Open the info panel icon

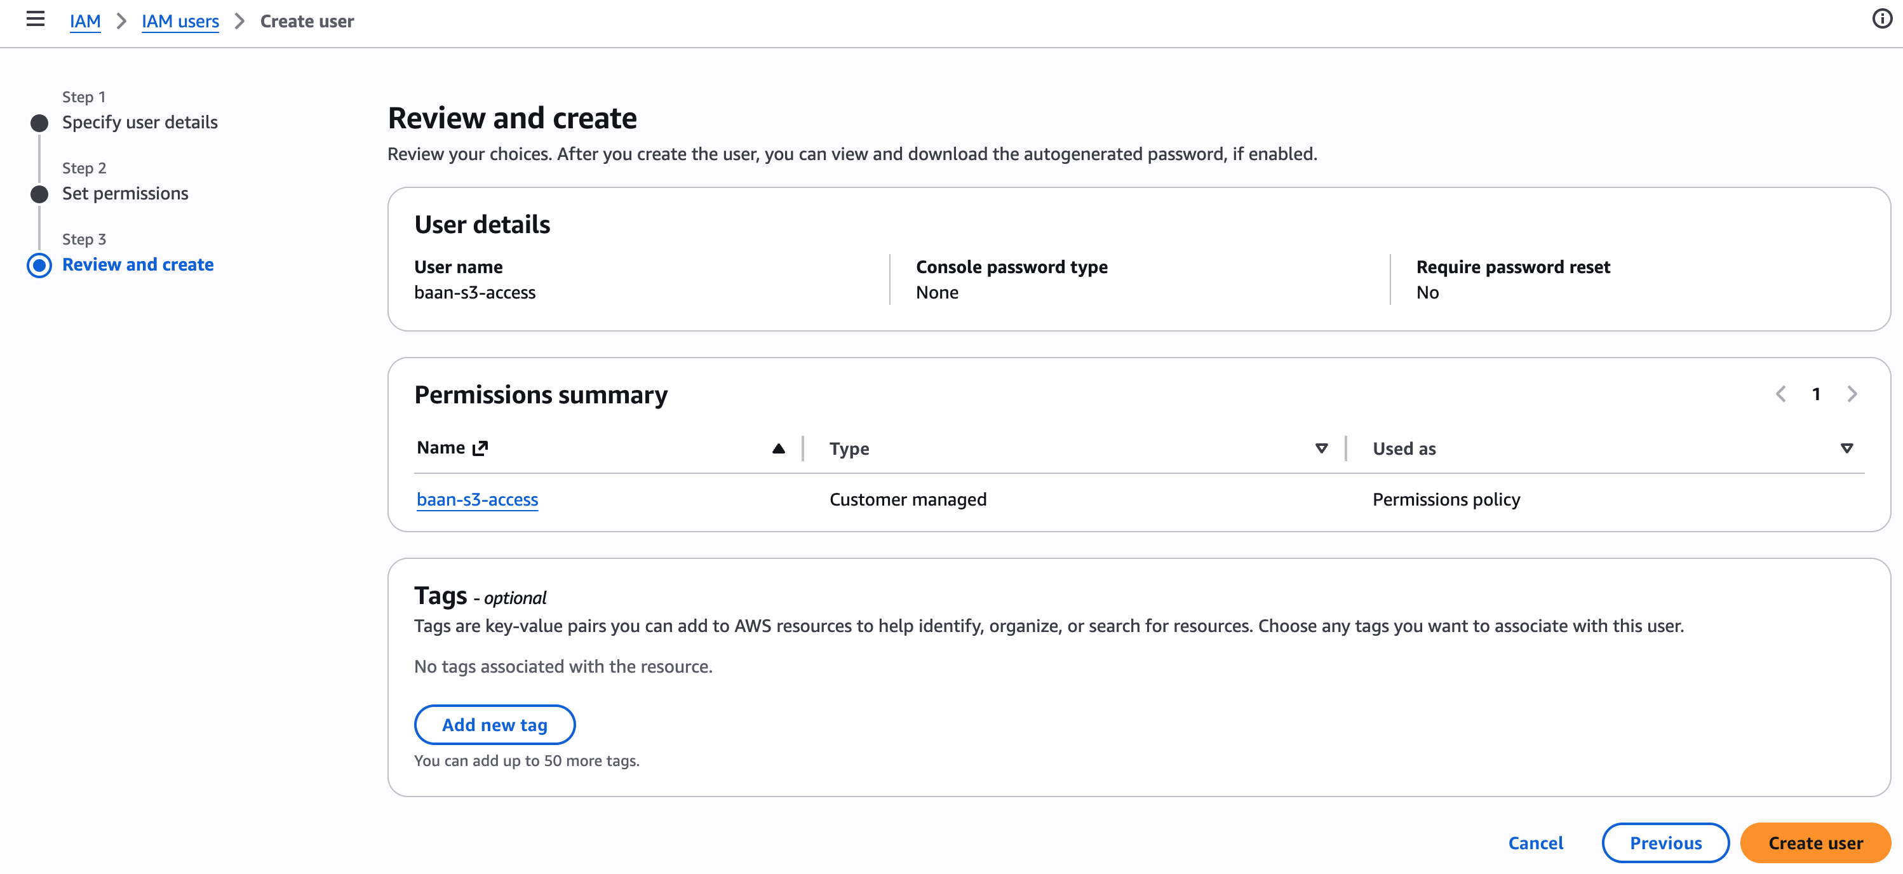[1882, 19]
